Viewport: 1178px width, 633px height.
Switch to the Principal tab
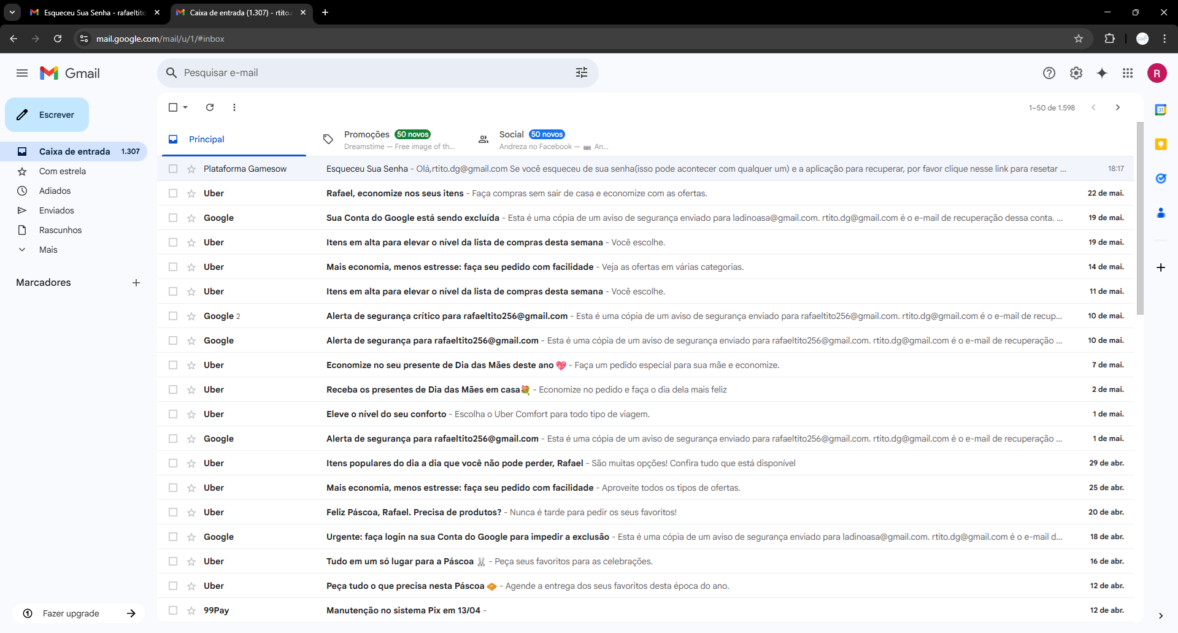pyautogui.click(x=234, y=139)
